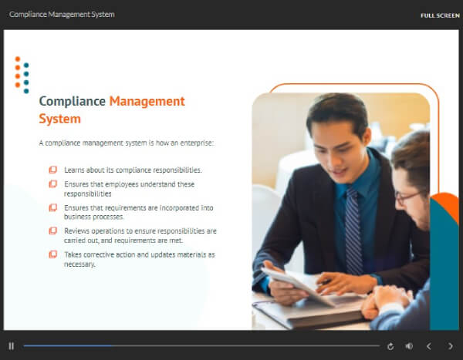Enter full screen mode
Screen dimensions: 463x360
[440, 15]
